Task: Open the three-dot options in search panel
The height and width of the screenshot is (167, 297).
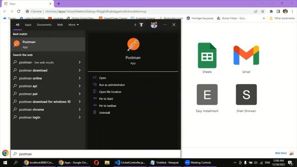Action: pyautogui.click(x=165, y=25)
